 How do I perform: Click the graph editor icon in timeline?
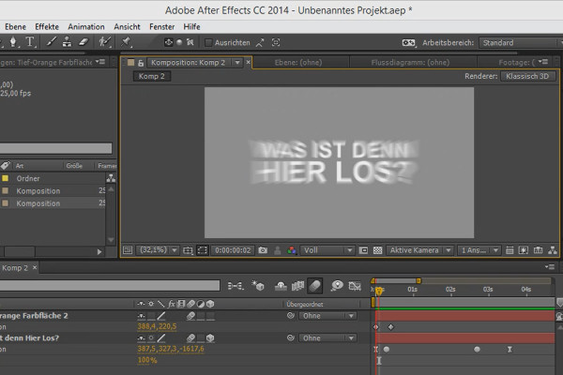click(355, 286)
